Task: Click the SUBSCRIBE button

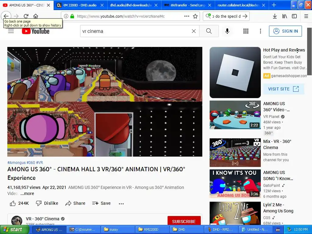Action: pos(184,221)
